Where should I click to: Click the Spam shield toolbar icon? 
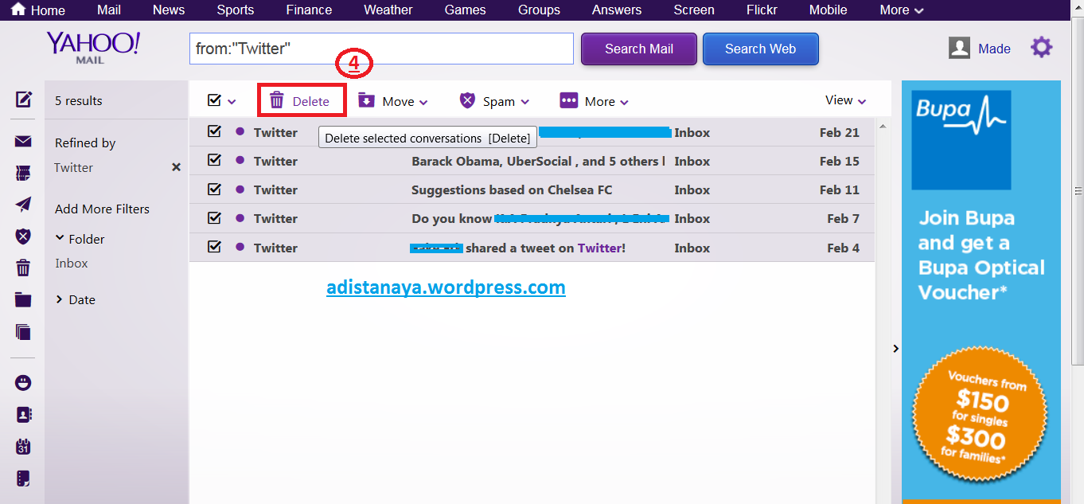click(x=467, y=100)
